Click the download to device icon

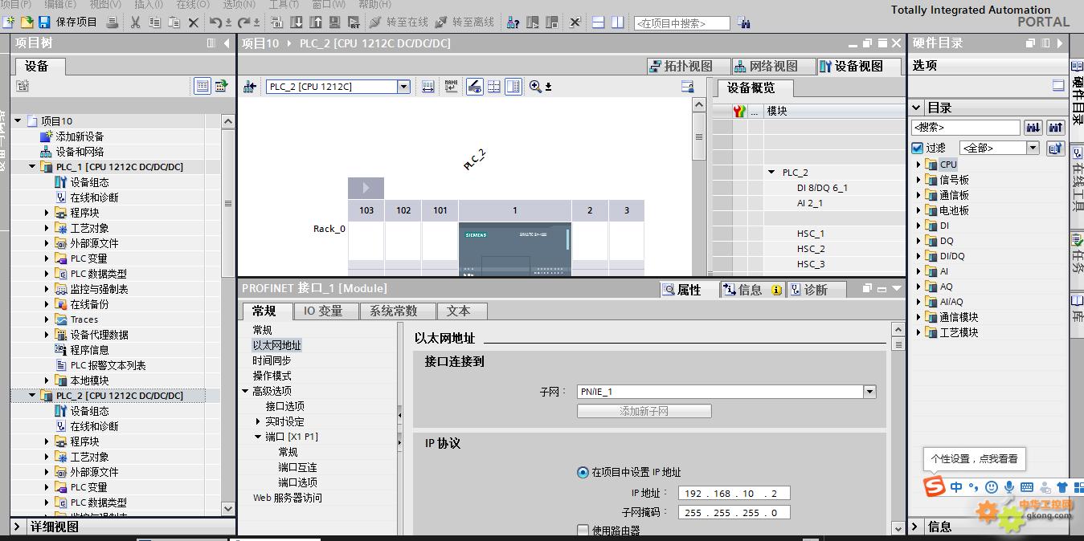pos(297,22)
